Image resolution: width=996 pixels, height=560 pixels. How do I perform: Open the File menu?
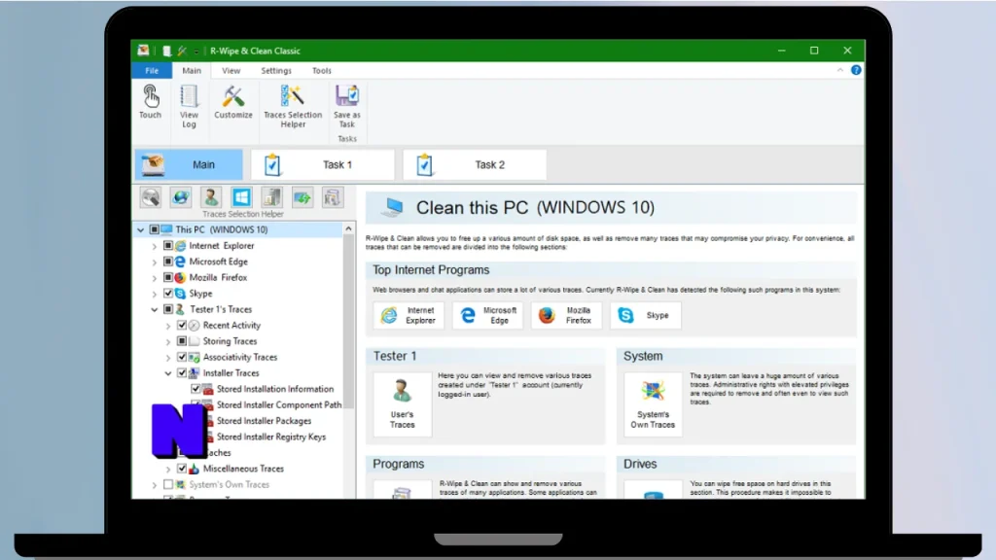point(152,70)
